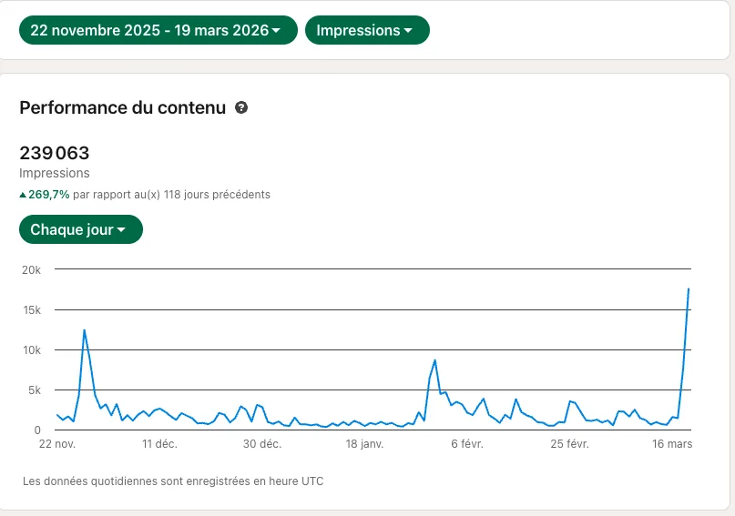735x516 pixels.
Task: Click the 16 mars axis label
Action: click(x=672, y=444)
